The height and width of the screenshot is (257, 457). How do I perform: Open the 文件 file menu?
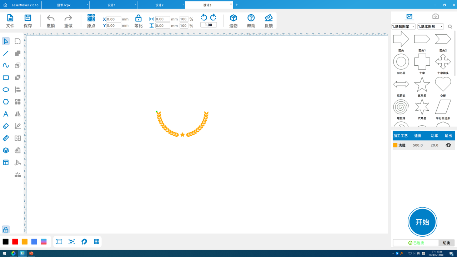click(10, 21)
